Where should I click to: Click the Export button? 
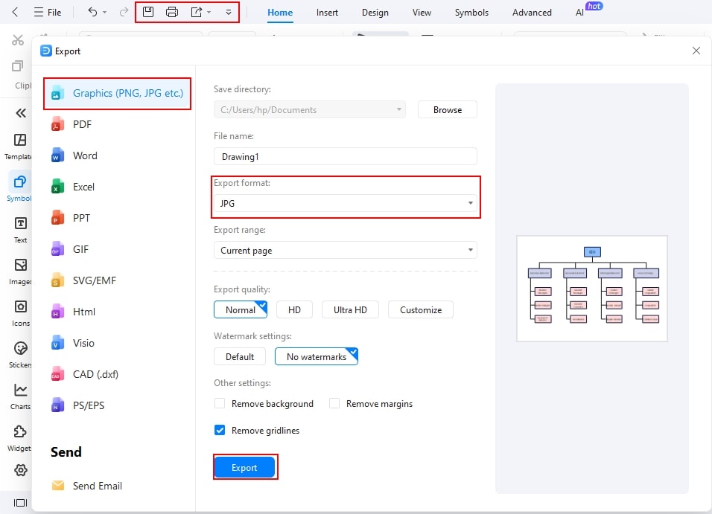pyautogui.click(x=245, y=467)
